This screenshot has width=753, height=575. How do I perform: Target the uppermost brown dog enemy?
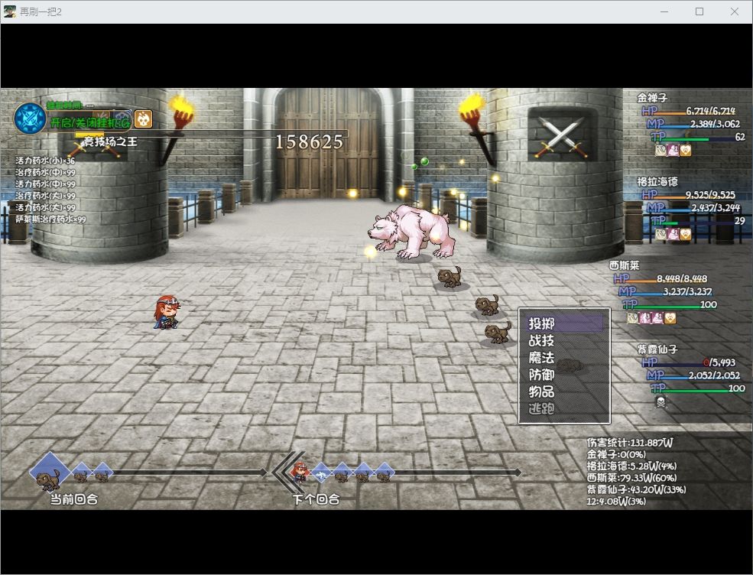pos(449,277)
